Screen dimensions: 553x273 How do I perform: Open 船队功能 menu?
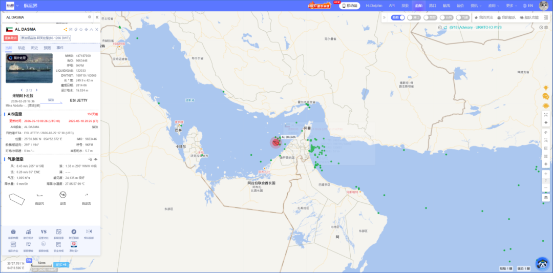[x=529, y=17]
